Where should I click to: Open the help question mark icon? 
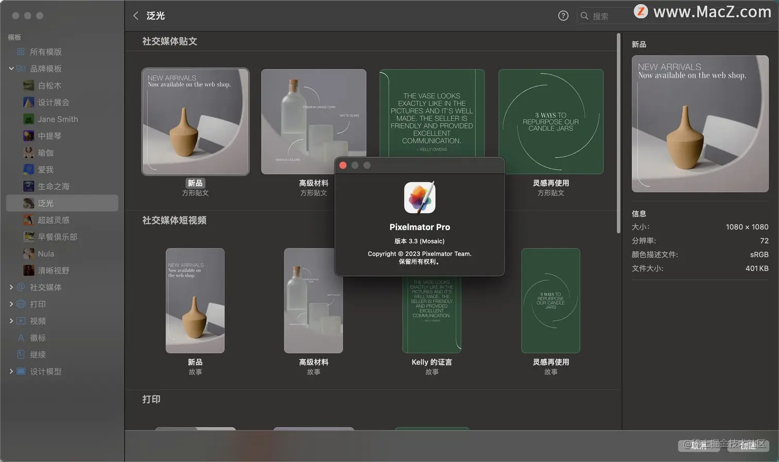[x=563, y=15]
